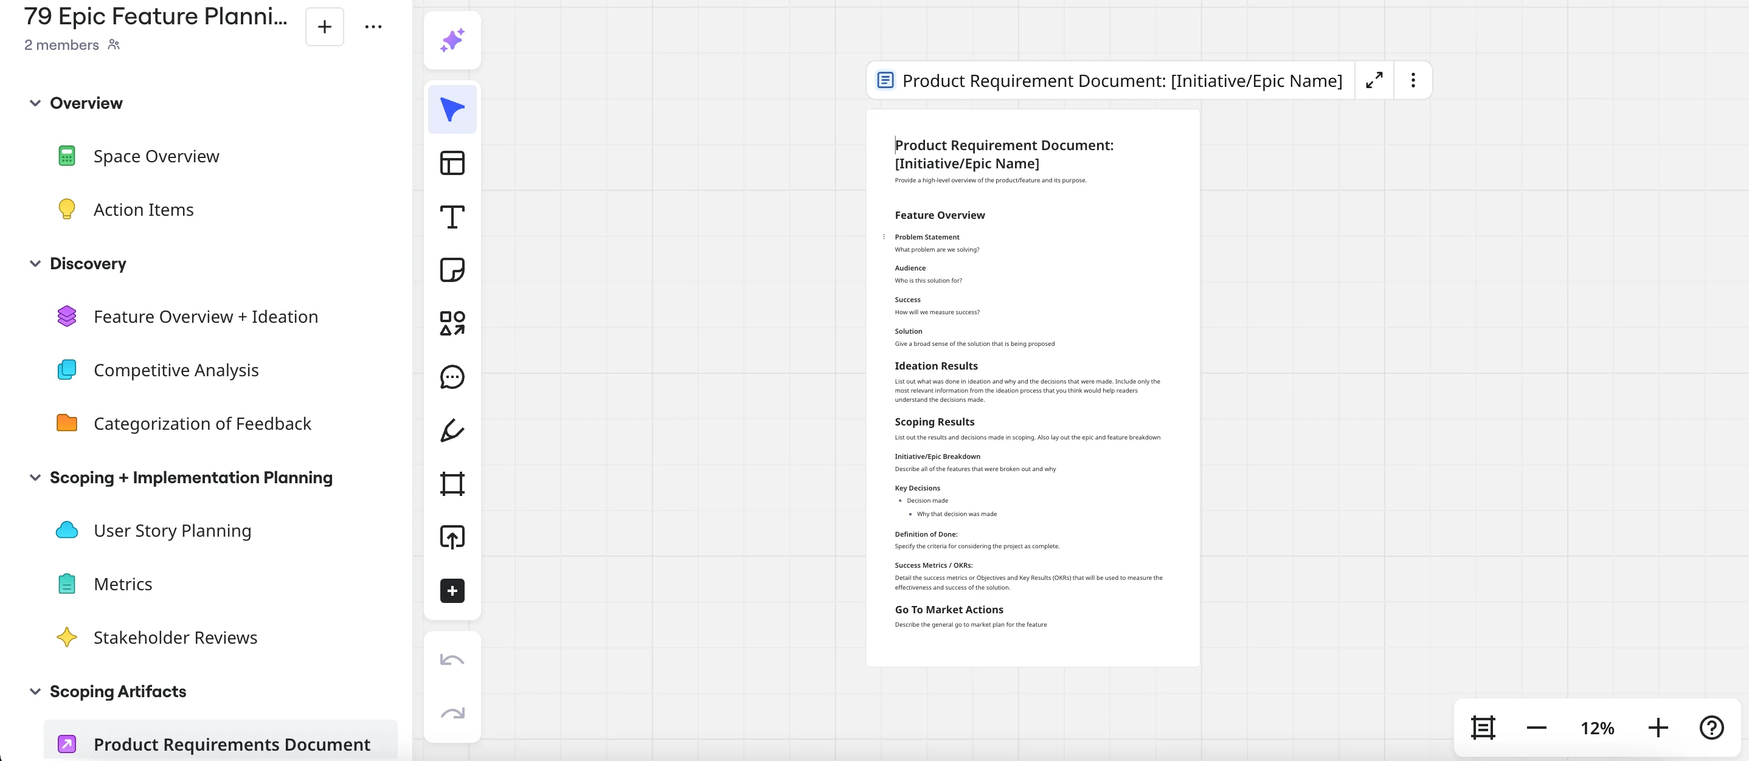1749x761 pixels.
Task: Select the Sticky note tool
Action: point(452,270)
